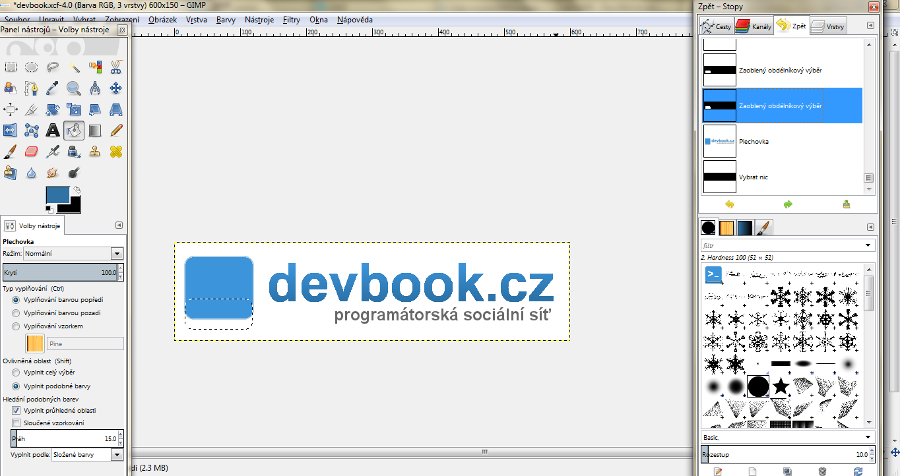Swap foreground and background colors arrow
The height and width of the screenshot is (476, 900).
(77, 190)
